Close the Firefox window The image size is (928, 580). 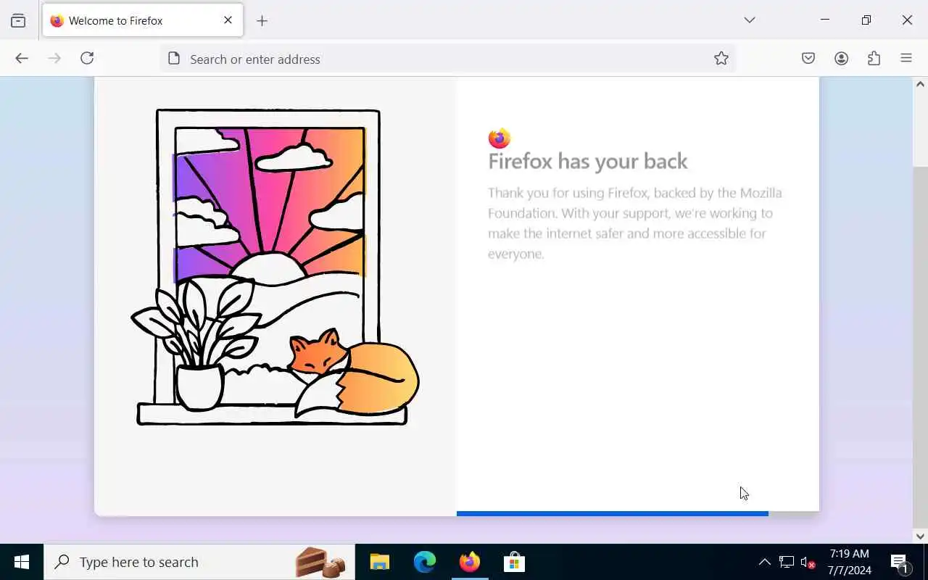pos(907,20)
